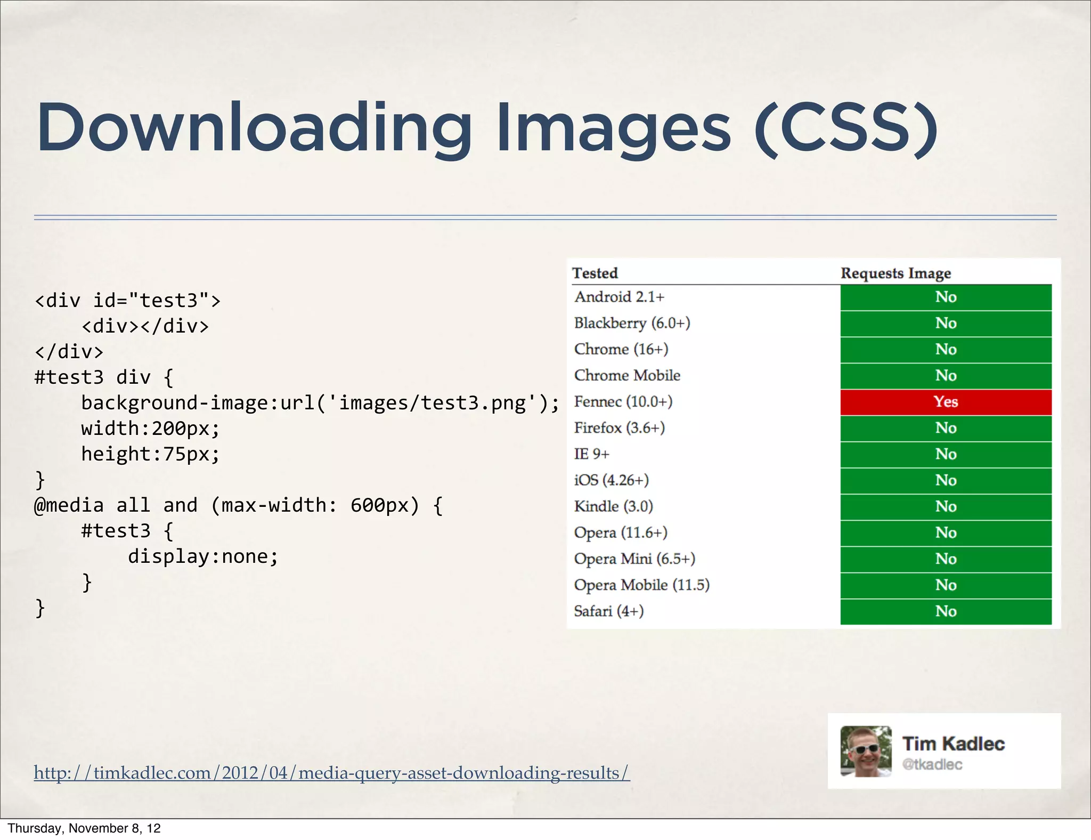Click the green 'No' cell for Opera Mini
Image resolution: width=1091 pixels, height=840 pixels.
(946, 559)
